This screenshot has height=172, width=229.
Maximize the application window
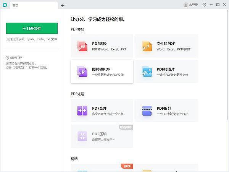pyautogui.click(x=218, y=5)
